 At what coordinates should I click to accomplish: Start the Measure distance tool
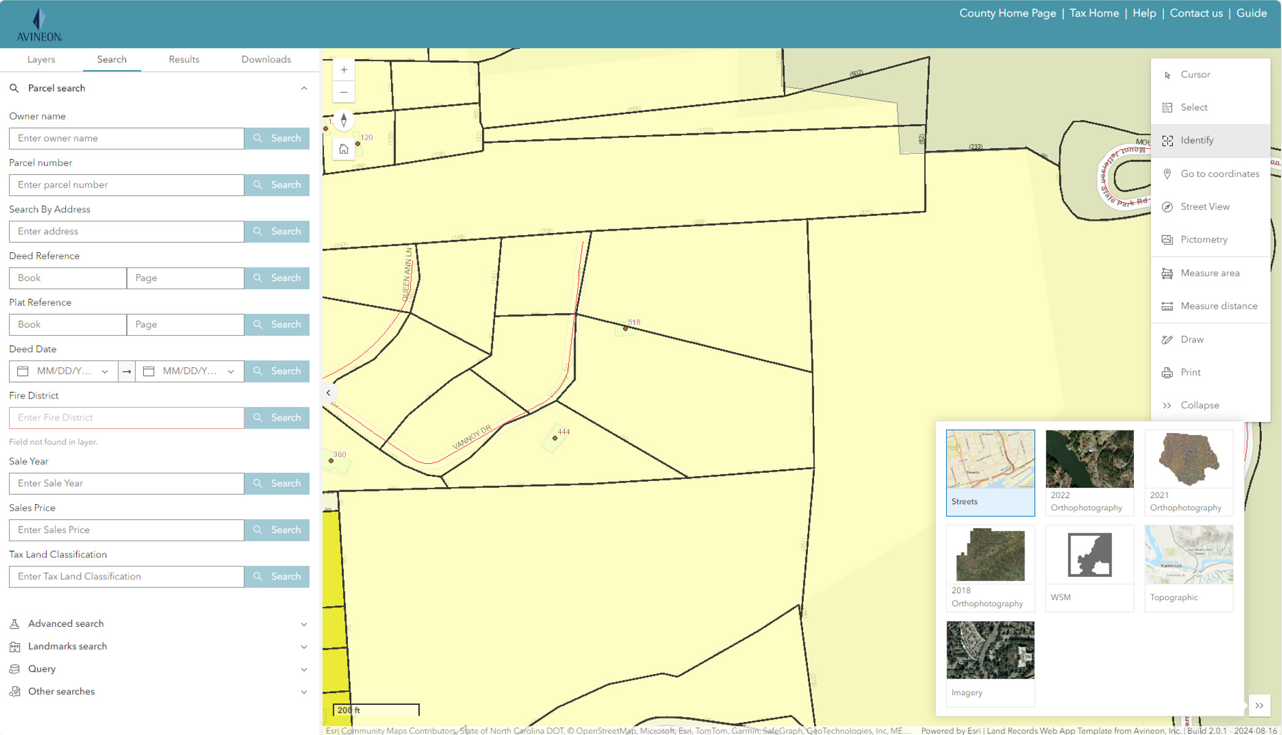pos(1219,306)
